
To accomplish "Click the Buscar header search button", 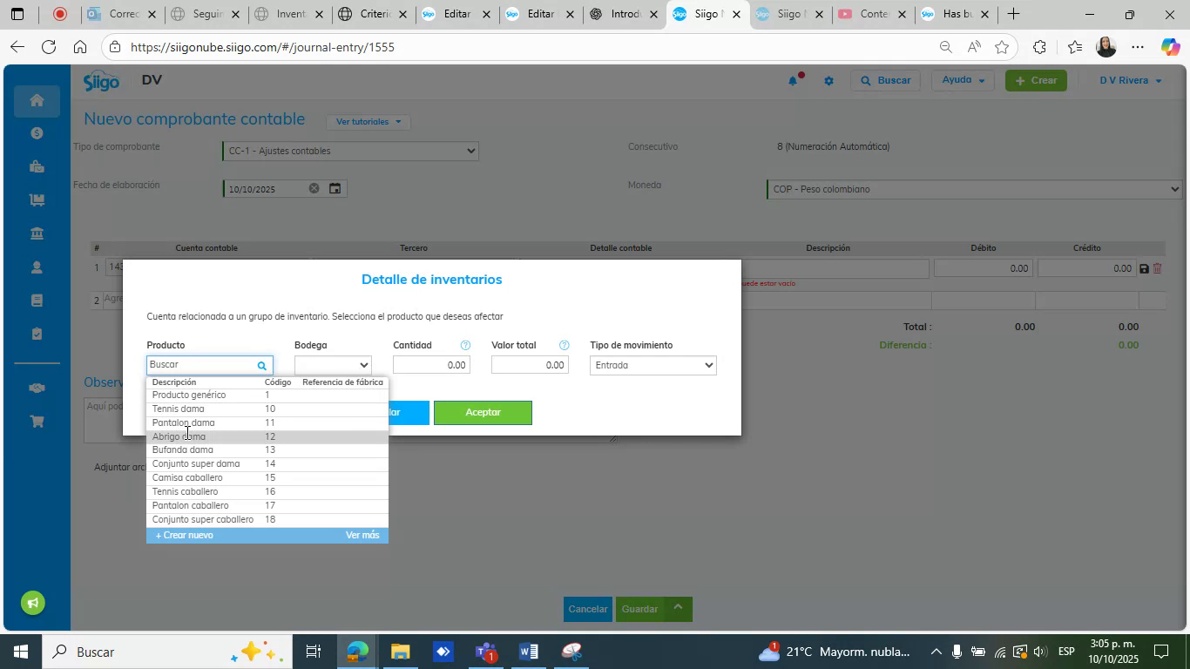I will pyautogui.click(x=886, y=80).
